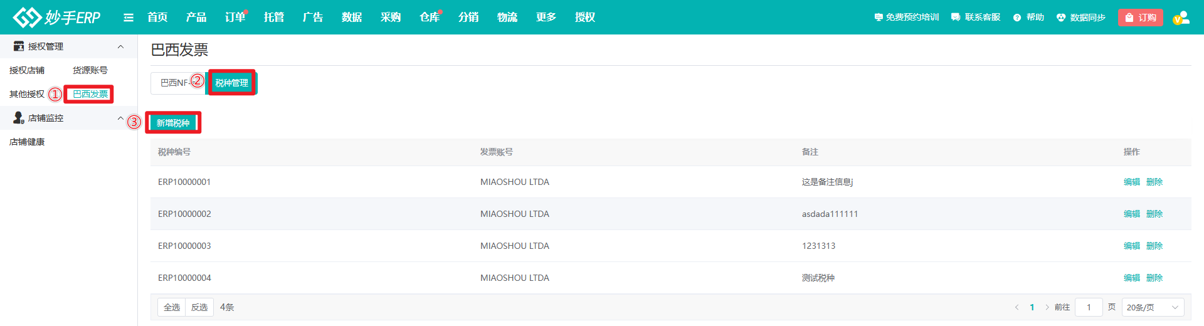Open the 20条/页 page size dropdown
Screen dimensions: 1204x326
click(1153, 307)
